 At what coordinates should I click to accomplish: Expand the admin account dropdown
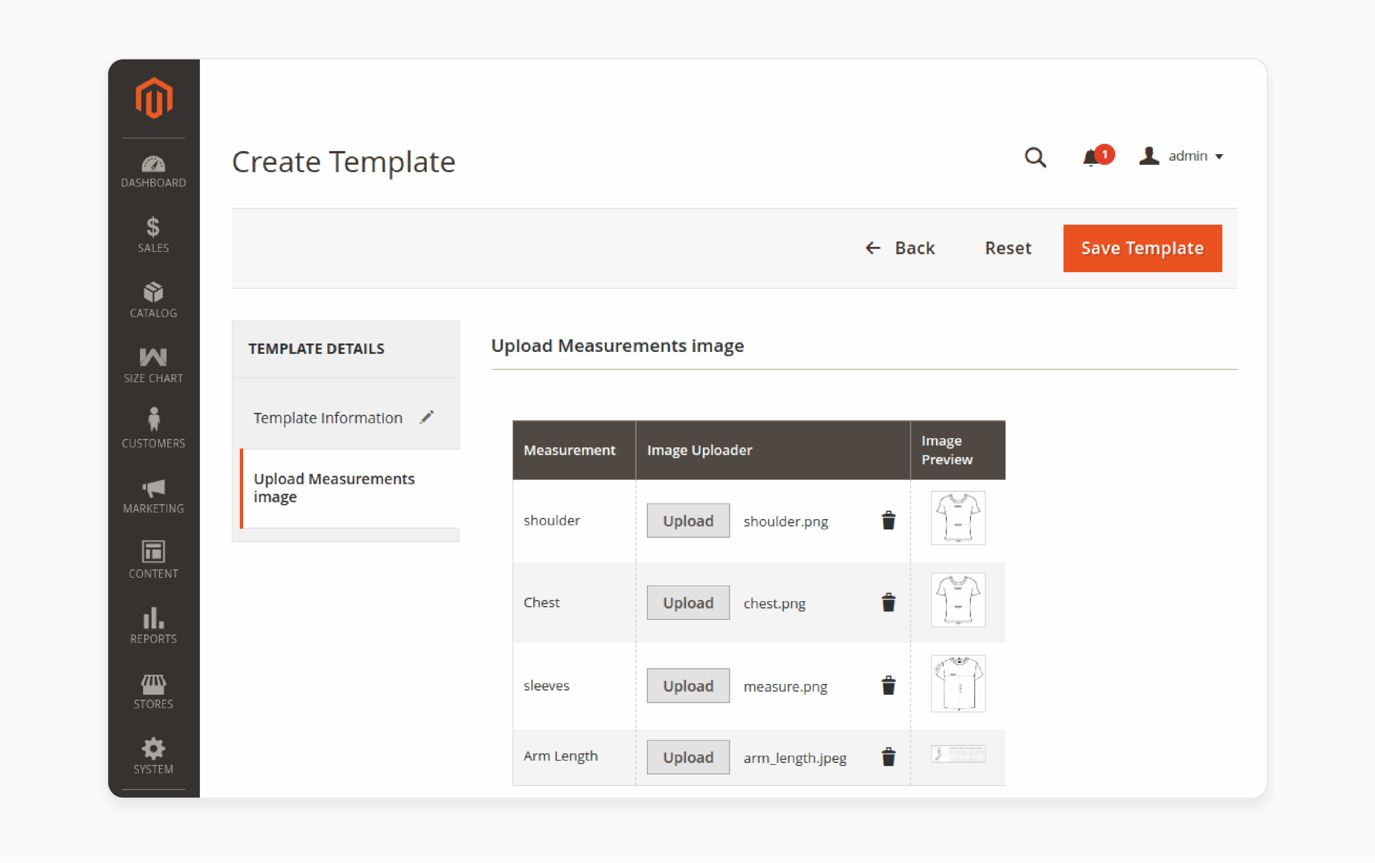[1181, 156]
